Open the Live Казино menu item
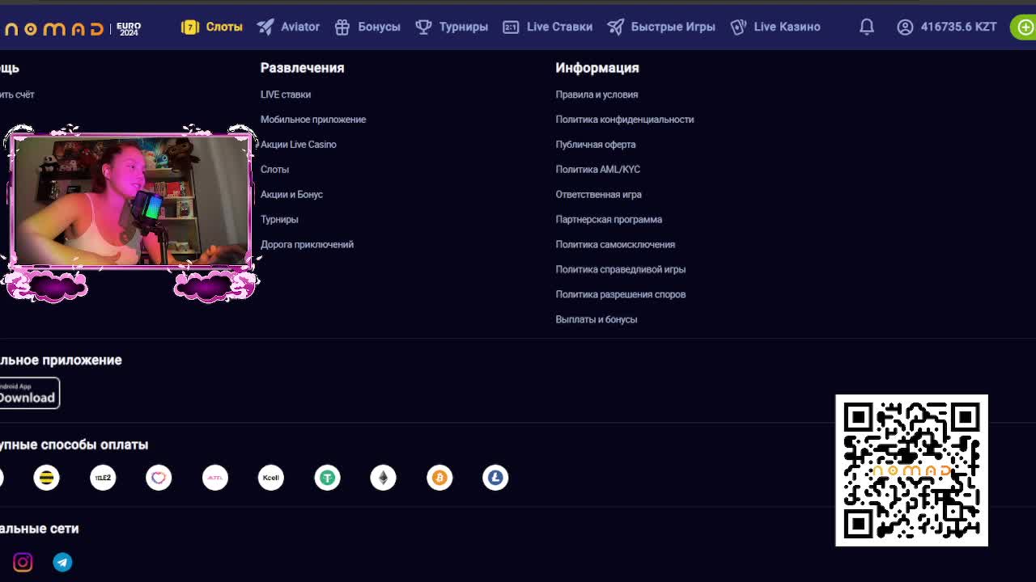Viewport: 1036px width, 582px height. click(x=775, y=27)
